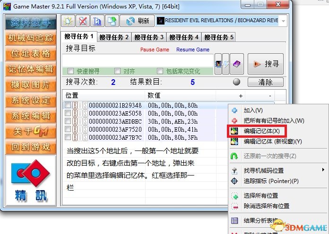Switch to the 搜寻任务 2 tab
Image resolution: width=329 pixels, height=234 pixels.
tap(114, 37)
